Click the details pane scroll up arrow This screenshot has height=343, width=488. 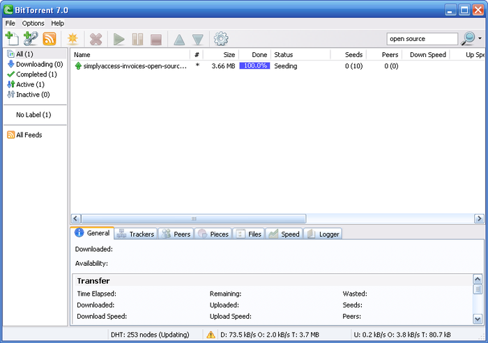tap(478, 279)
